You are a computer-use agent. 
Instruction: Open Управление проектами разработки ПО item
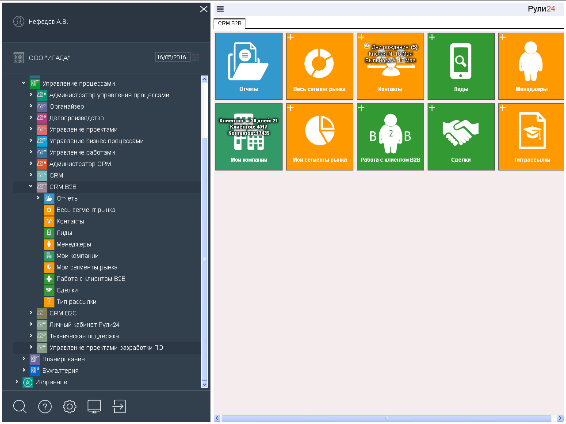tap(106, 348)
